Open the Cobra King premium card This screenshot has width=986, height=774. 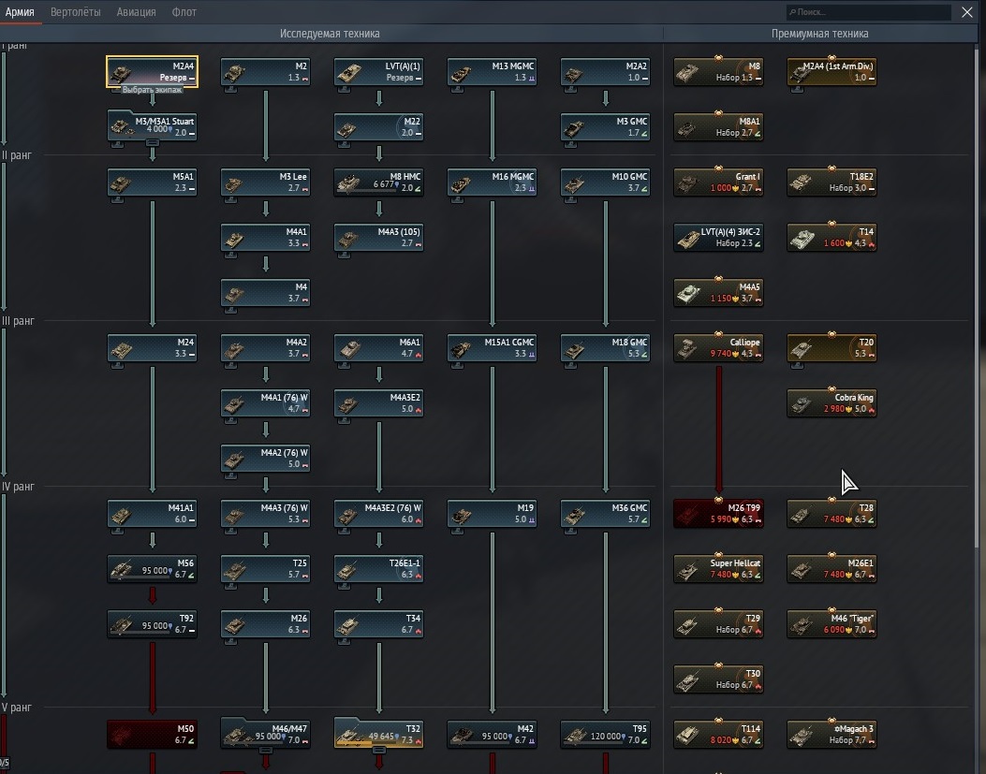point(831,403)
